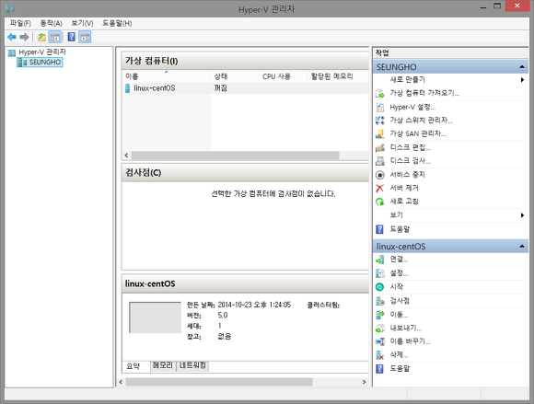Toggle the Action pane toolbar icon
The width and height of the screenshot is (534, 404).
85,37
